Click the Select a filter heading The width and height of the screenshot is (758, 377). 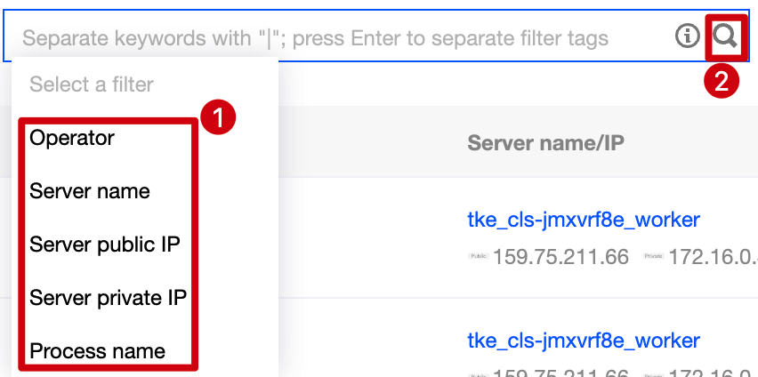(92, 84)
